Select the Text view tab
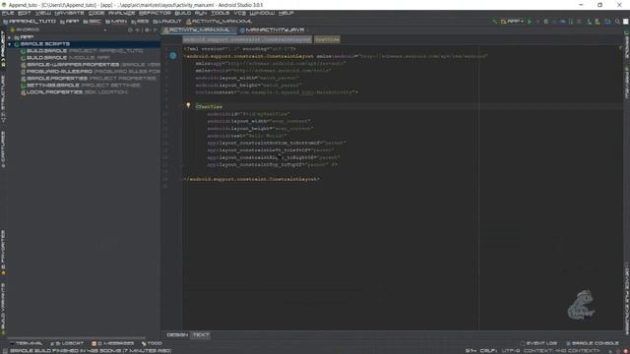The image size is (630, 354). 201,334
